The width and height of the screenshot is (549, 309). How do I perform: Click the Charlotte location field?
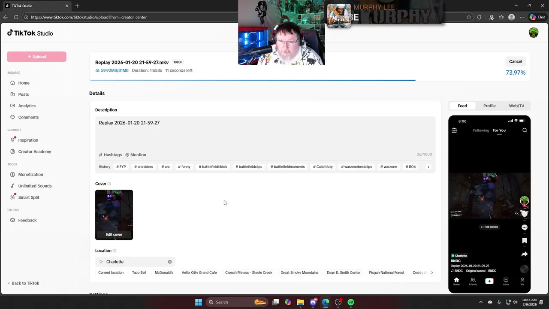pyautogui.click(x=135, y=262)
